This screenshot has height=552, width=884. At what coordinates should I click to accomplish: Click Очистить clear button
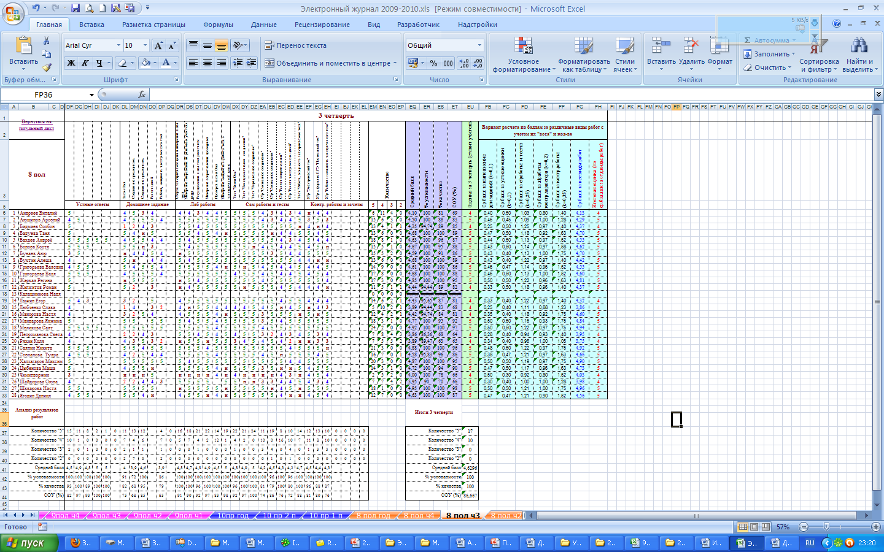click(767, 67)
